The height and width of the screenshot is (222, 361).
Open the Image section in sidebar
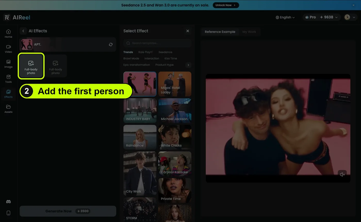point(8,64)
